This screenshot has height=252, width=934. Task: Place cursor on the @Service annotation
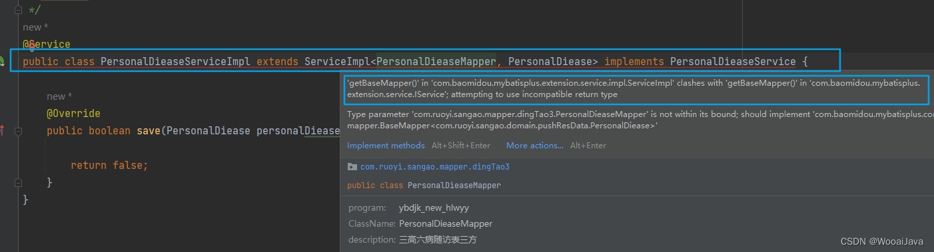[47, 45]
